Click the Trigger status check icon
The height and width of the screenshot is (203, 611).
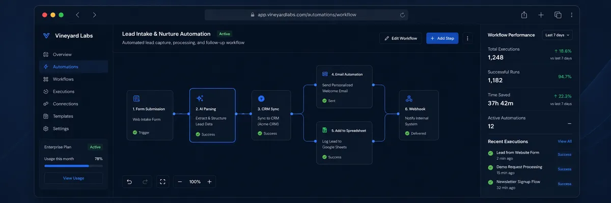(135, 132)
